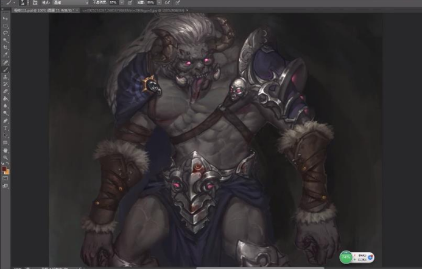Select the Elliptical Marquee tool
The height and width of the screenshot is (269, 422).
tap(5, 26)
